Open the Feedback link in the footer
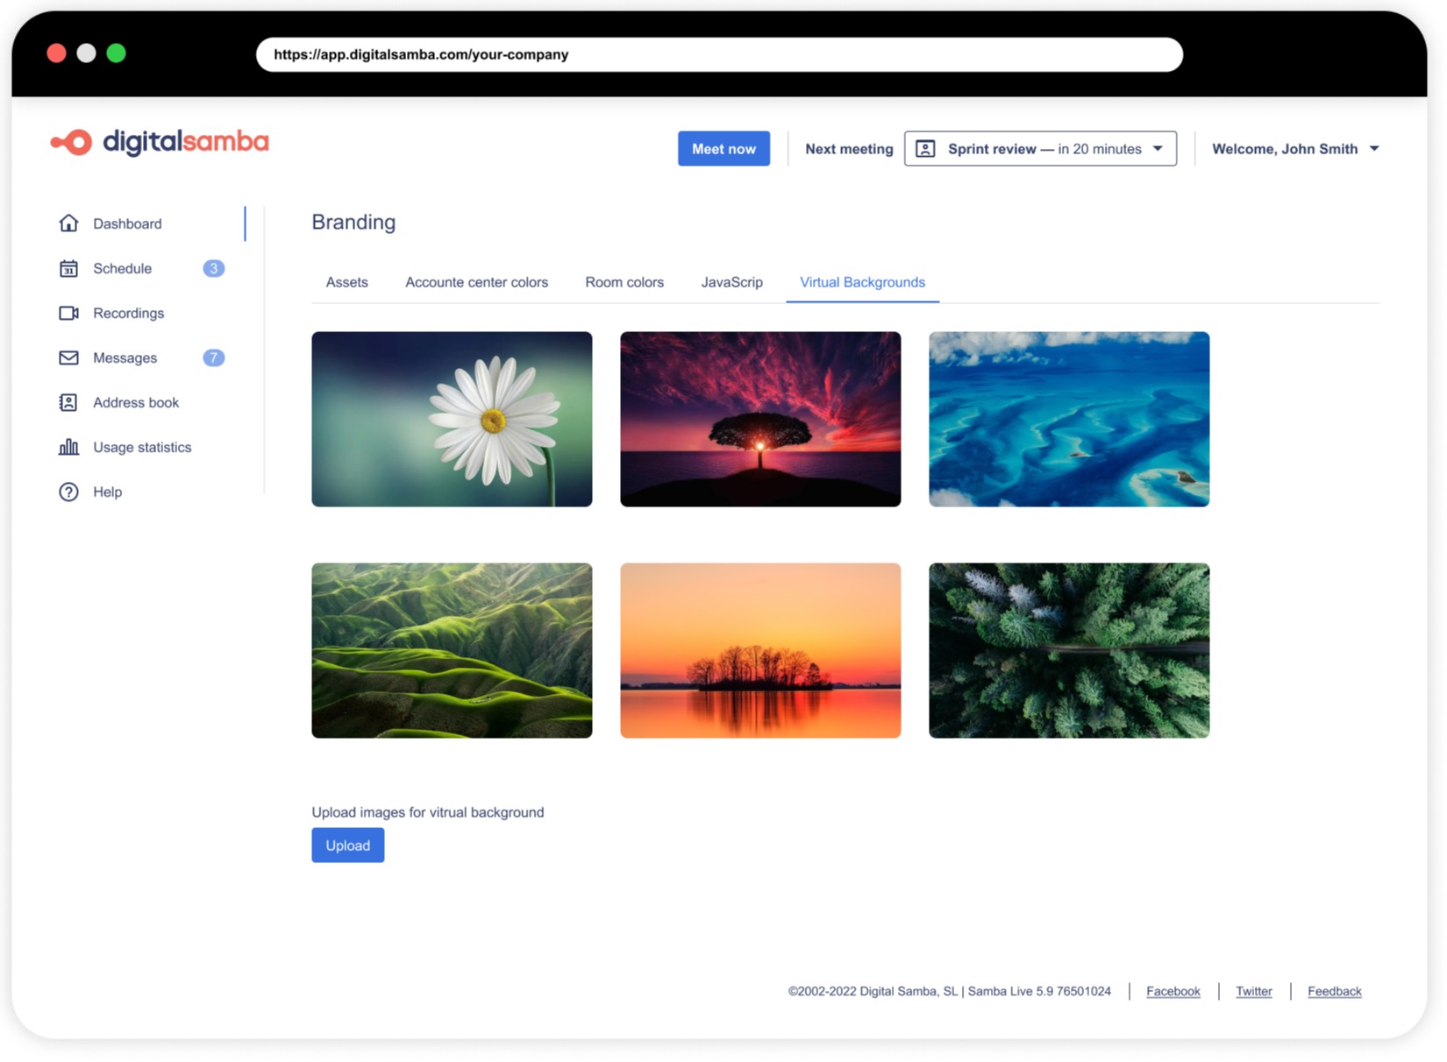The width and height of the screenshot is (1447, 1062). click(1334, 991)
